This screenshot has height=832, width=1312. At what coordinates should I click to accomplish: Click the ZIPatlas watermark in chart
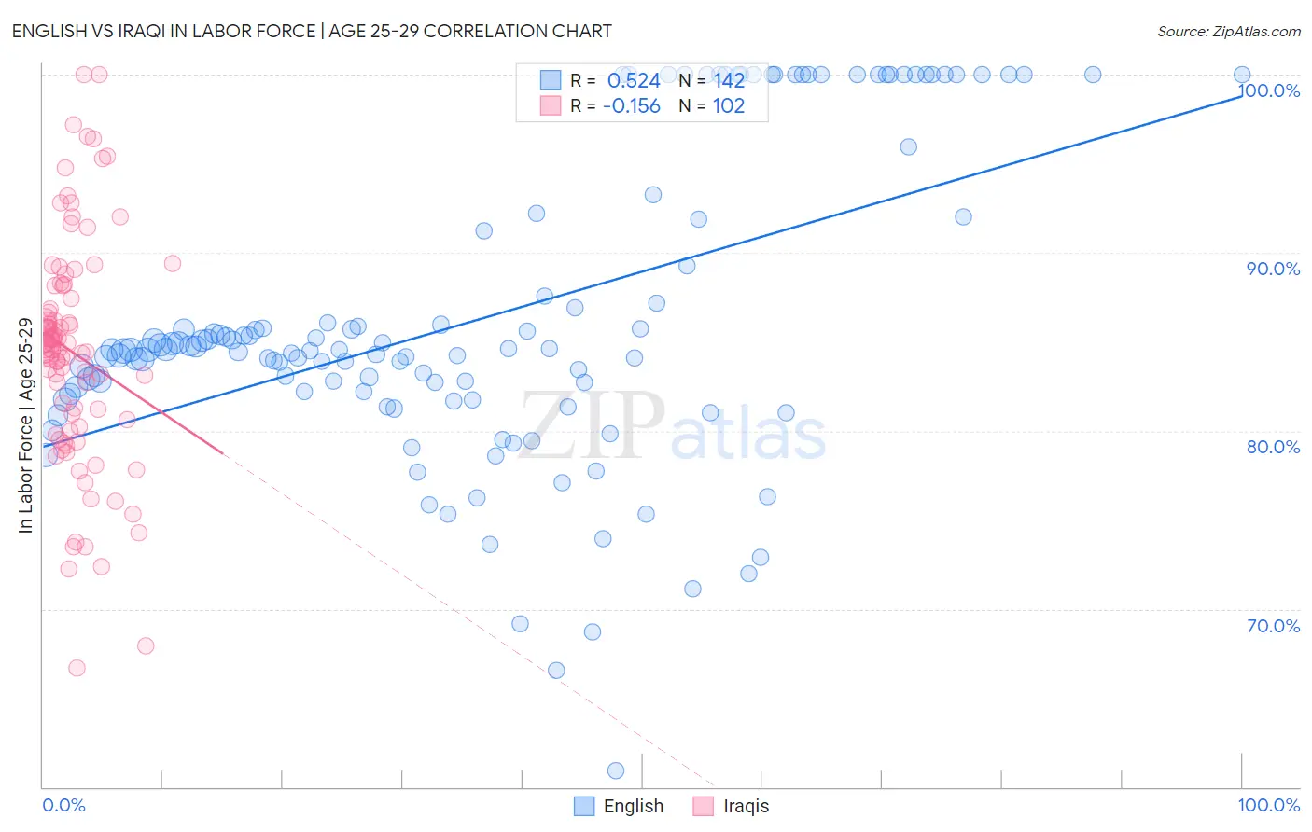[x=673, y=426]
